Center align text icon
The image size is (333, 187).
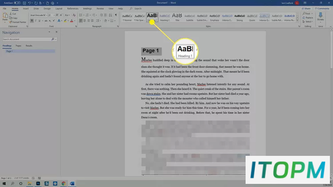pyautogui.click(x=85, y=21)
